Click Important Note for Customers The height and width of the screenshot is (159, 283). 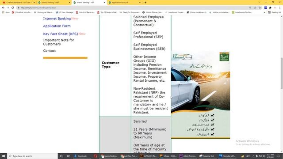tap(59, 42)
